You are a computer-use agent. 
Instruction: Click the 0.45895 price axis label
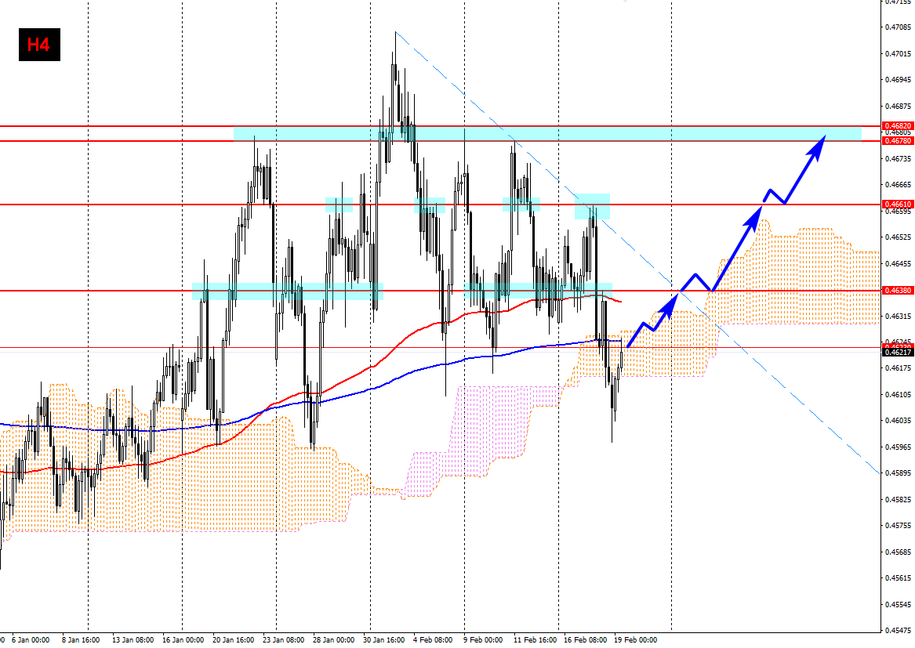(898, 473)
